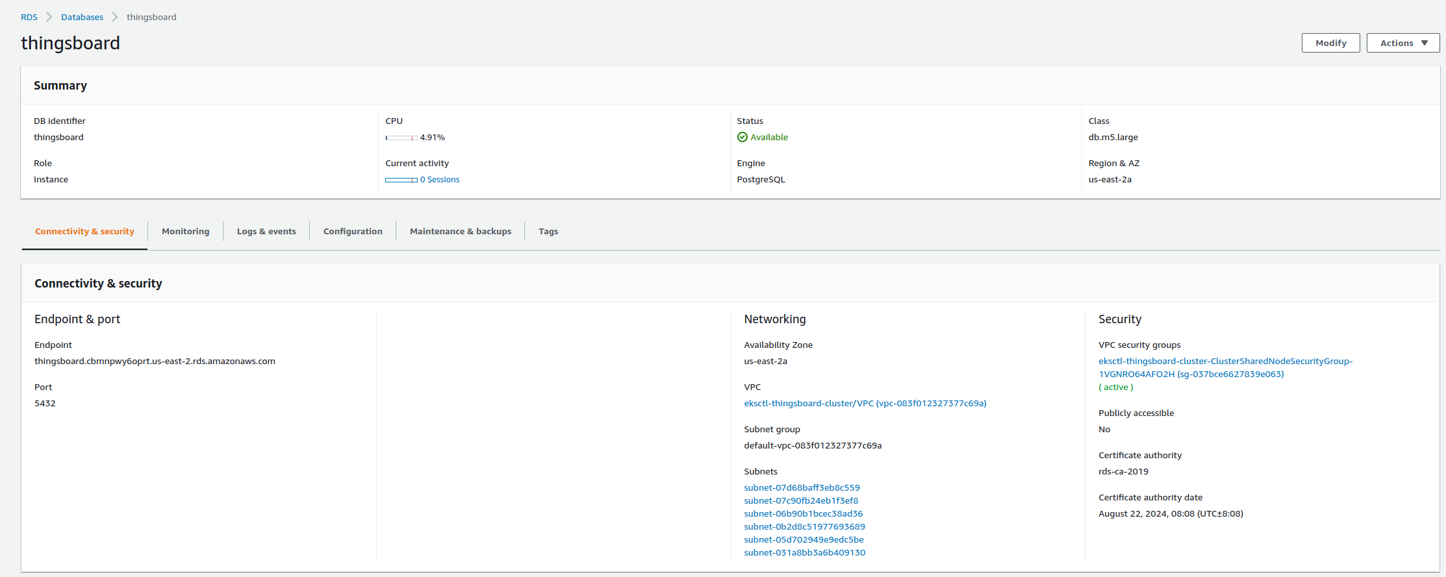Switch to the Configuration tab
This screenshot has width=1446, height=577.
[x=353, y=231]
